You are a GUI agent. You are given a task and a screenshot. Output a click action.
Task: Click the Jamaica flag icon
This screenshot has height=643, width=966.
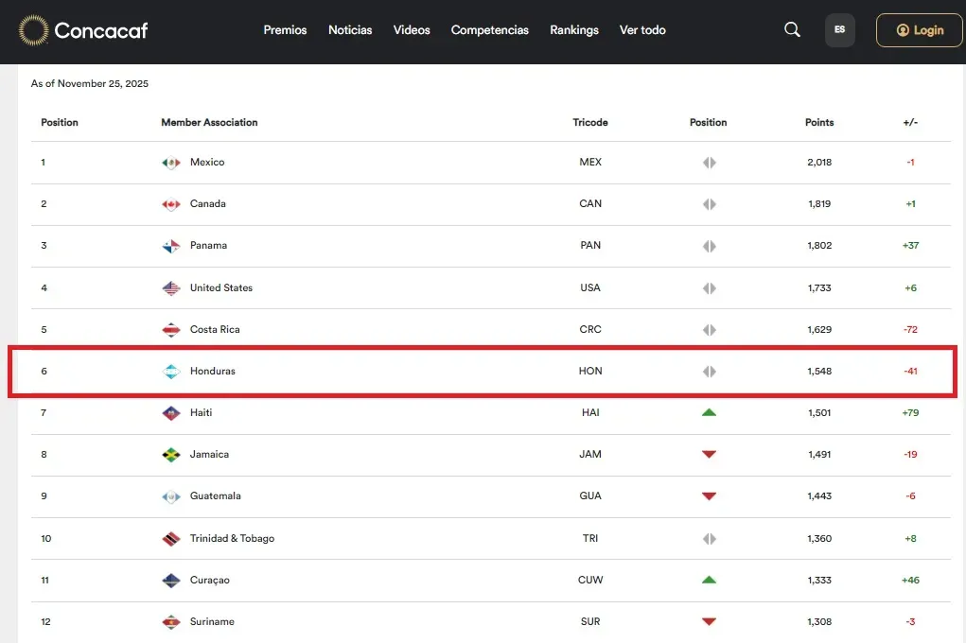[x=171, y=455]
